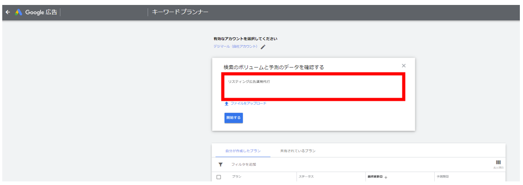Click the filter funnel icon

[221, 164]
